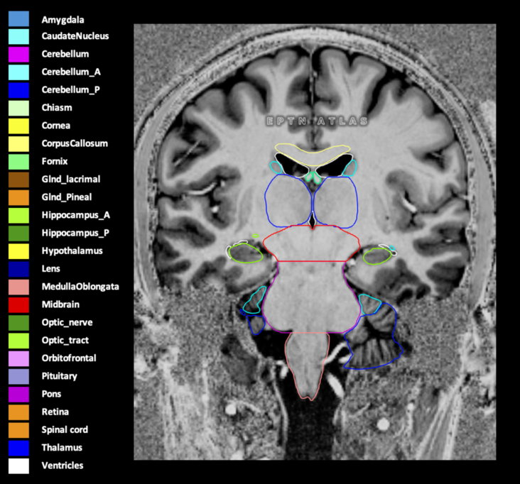
Task: Pick the Cornea yellow swatch
Action: (18, 126)
